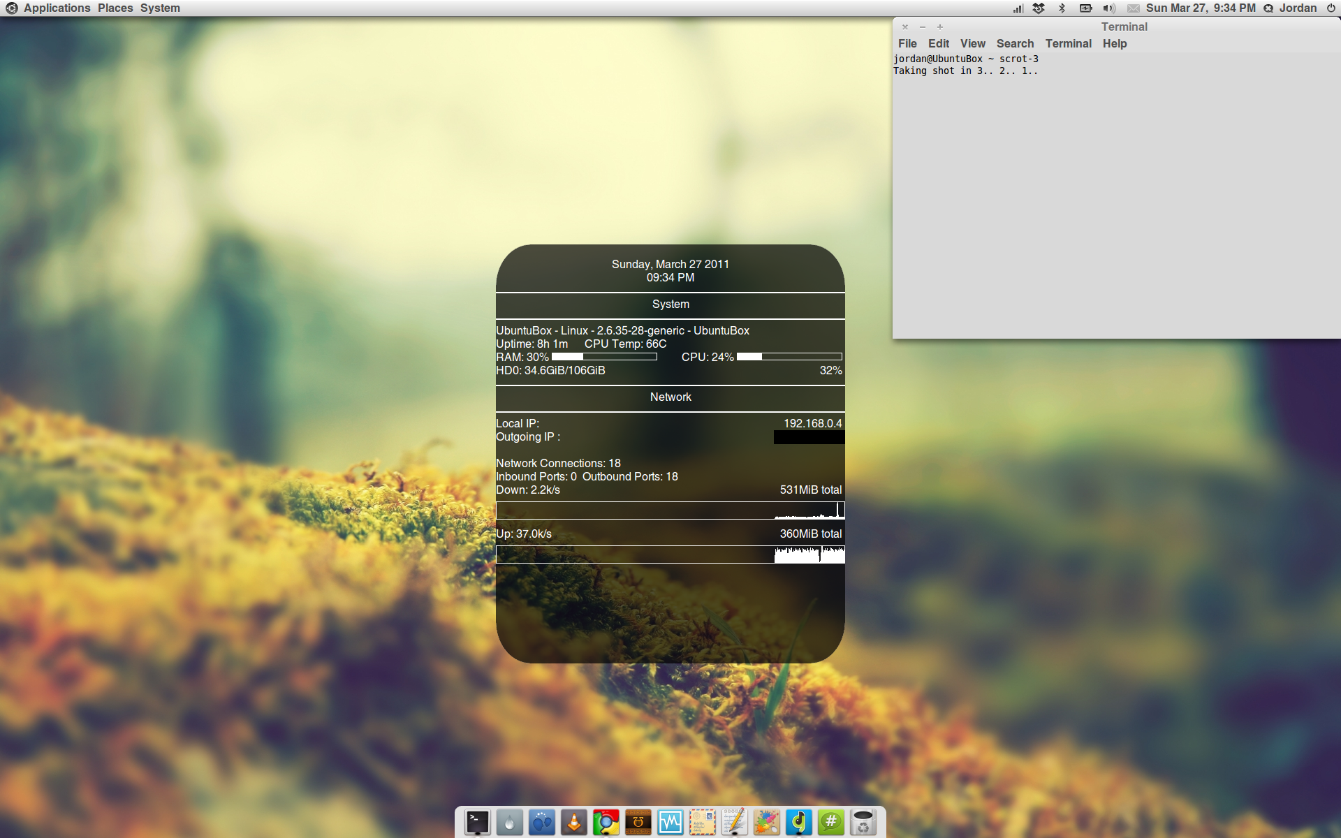Click the '531MiB total' download value
The width and height of the screenshot is (1341, 838).
pos(811,490)
